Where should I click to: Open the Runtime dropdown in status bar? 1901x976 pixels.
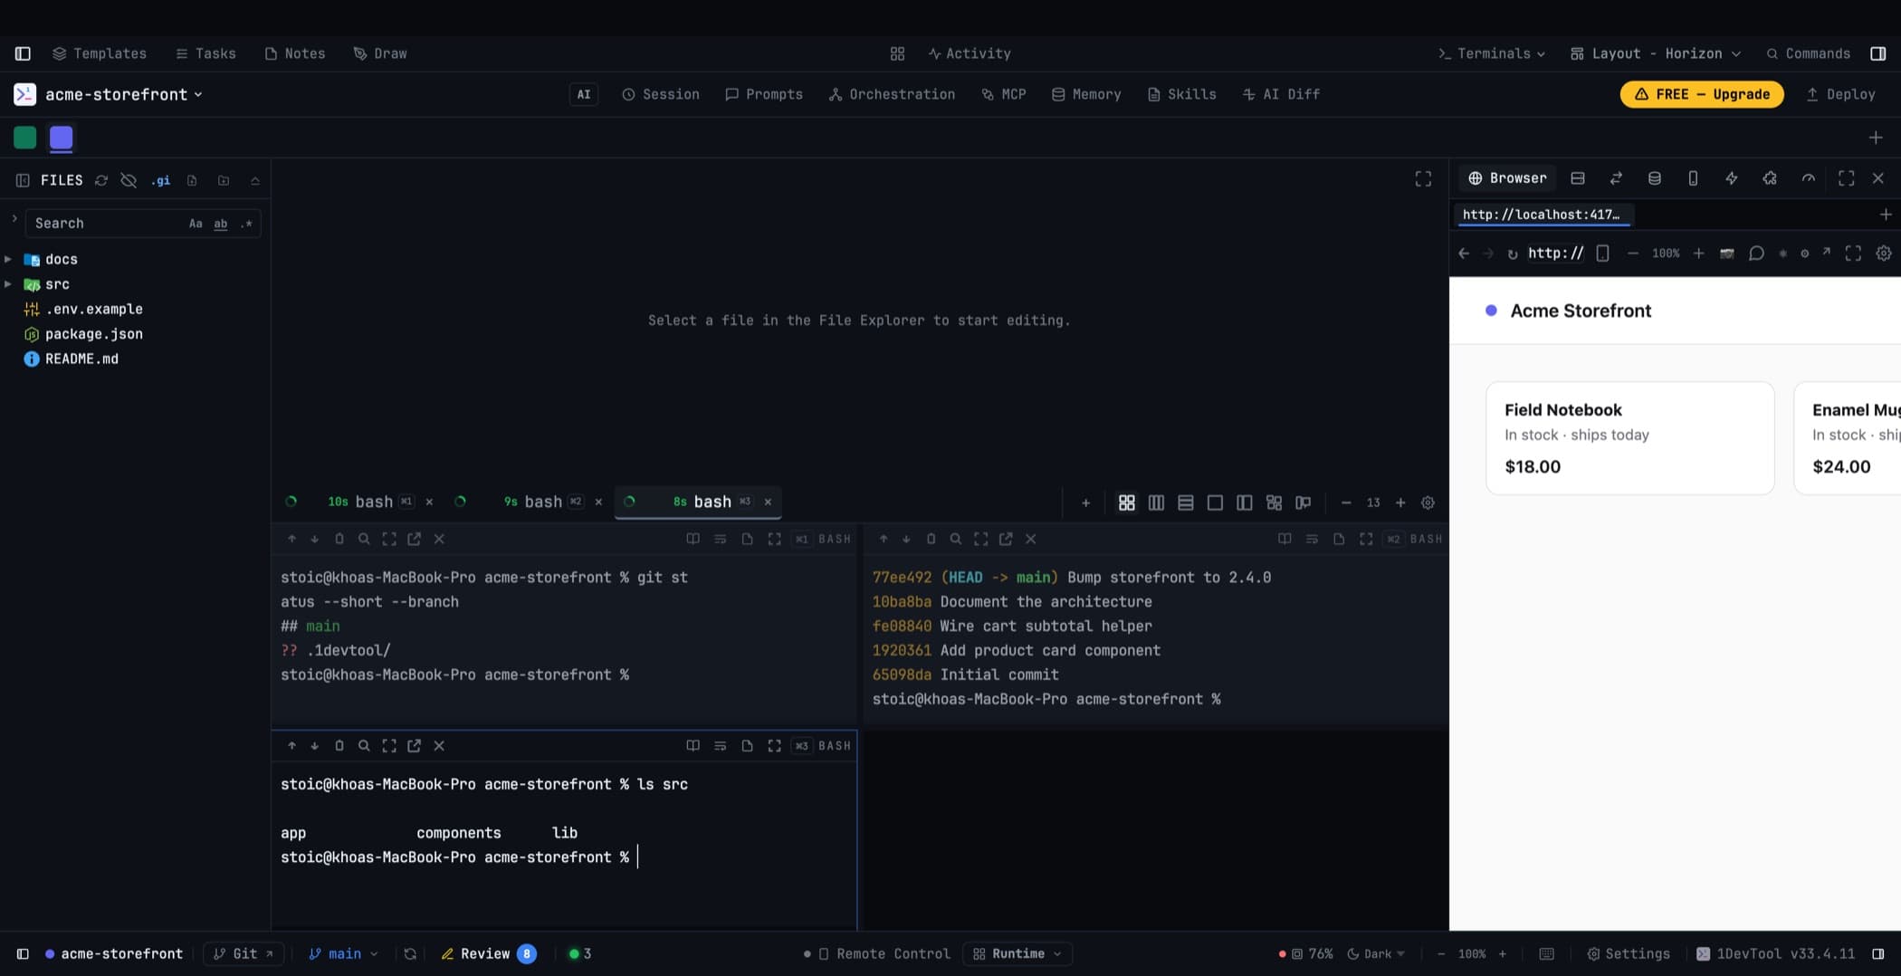pyautogui.click(x=1017, y=953)
